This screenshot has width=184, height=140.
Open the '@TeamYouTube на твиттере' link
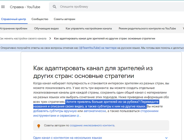[98, 48]
